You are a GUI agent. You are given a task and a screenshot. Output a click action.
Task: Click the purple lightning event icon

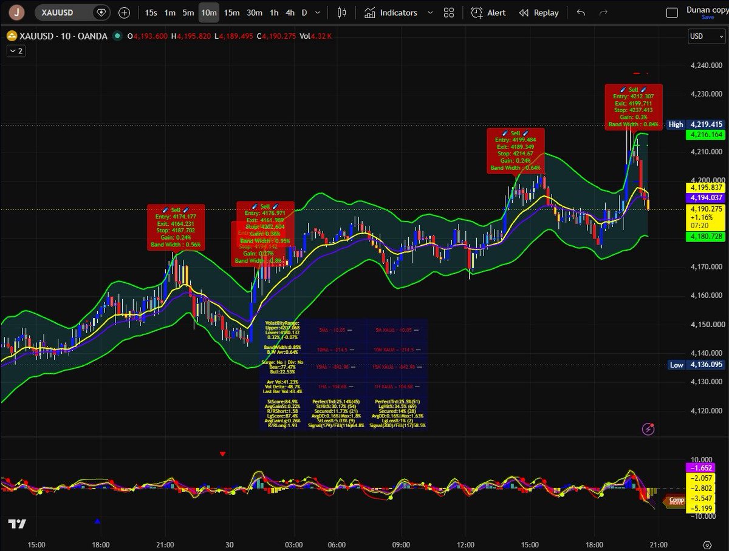point(649,429)
